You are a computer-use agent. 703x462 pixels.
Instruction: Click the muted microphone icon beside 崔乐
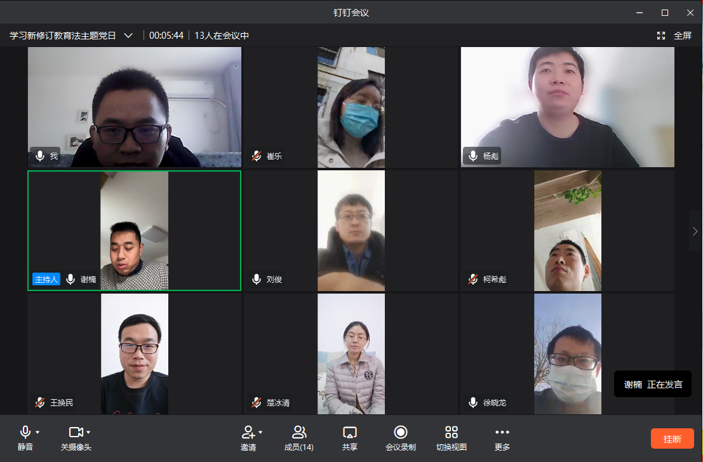pos(257,156)
